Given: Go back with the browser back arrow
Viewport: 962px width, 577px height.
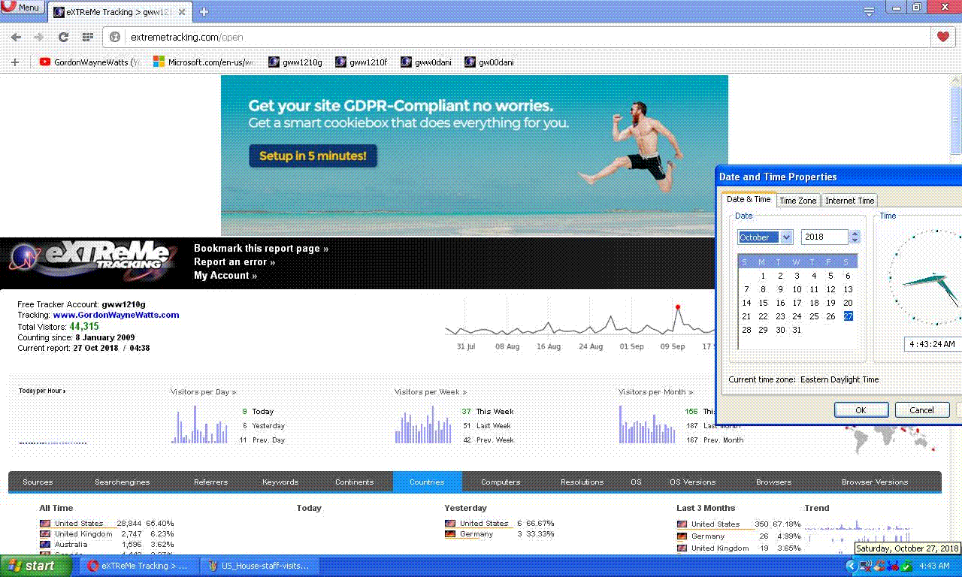Looking at the screenshot, I should [x=16, y=37].
